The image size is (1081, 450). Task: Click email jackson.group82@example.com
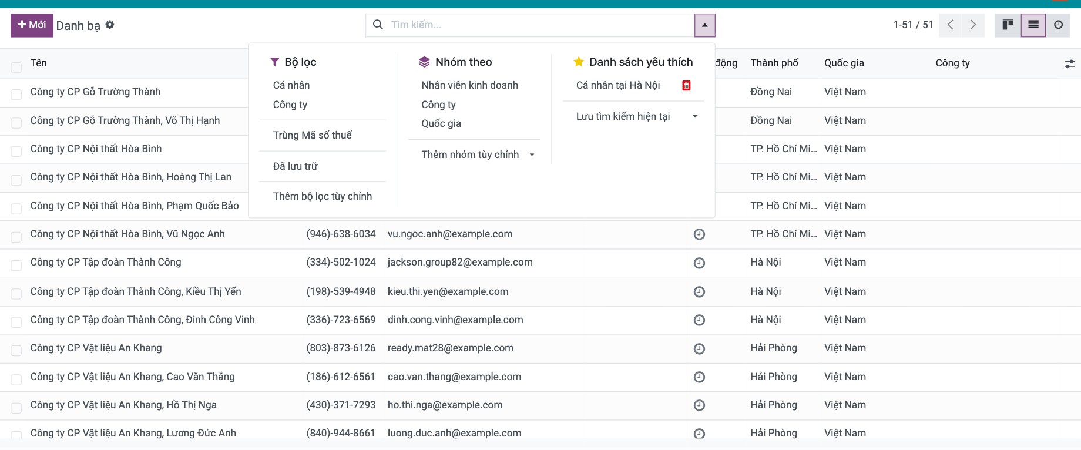pos(460,262)
